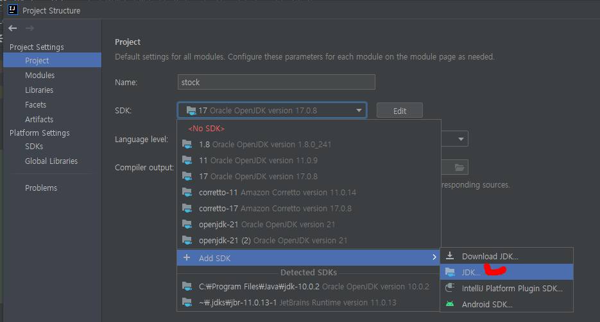
Task: Click the folder browse icon for compiler output
Action: [x=459, y=168]
